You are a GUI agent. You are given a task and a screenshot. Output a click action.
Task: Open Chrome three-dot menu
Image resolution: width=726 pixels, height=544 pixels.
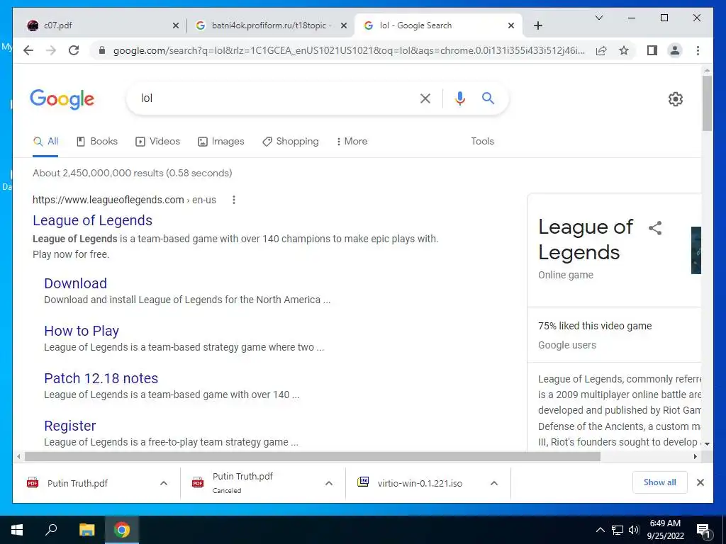698,50
